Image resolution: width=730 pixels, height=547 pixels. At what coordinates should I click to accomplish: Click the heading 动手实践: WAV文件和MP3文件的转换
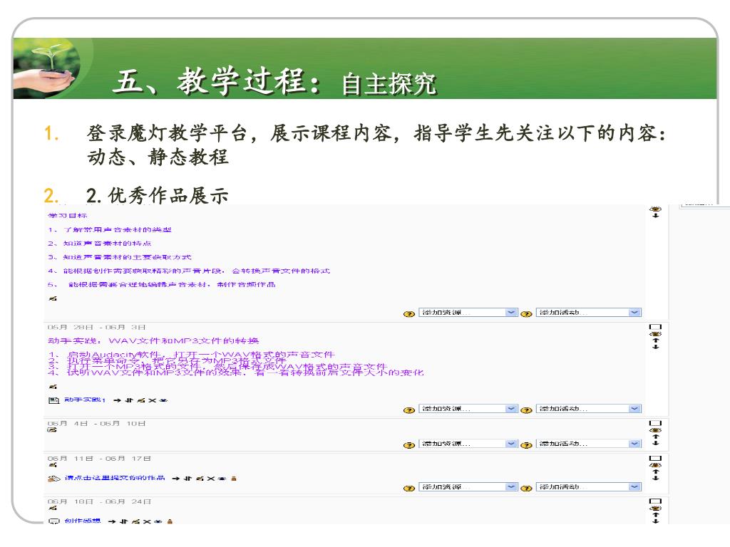(153, 341)
